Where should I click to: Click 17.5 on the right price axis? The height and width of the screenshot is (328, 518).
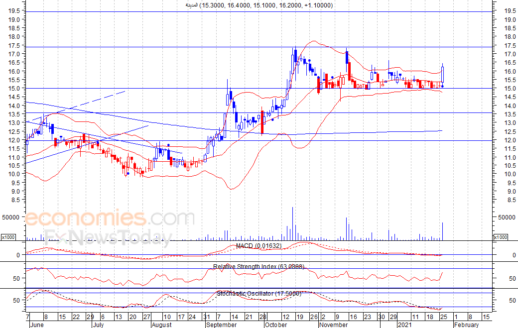coord(510,45)
